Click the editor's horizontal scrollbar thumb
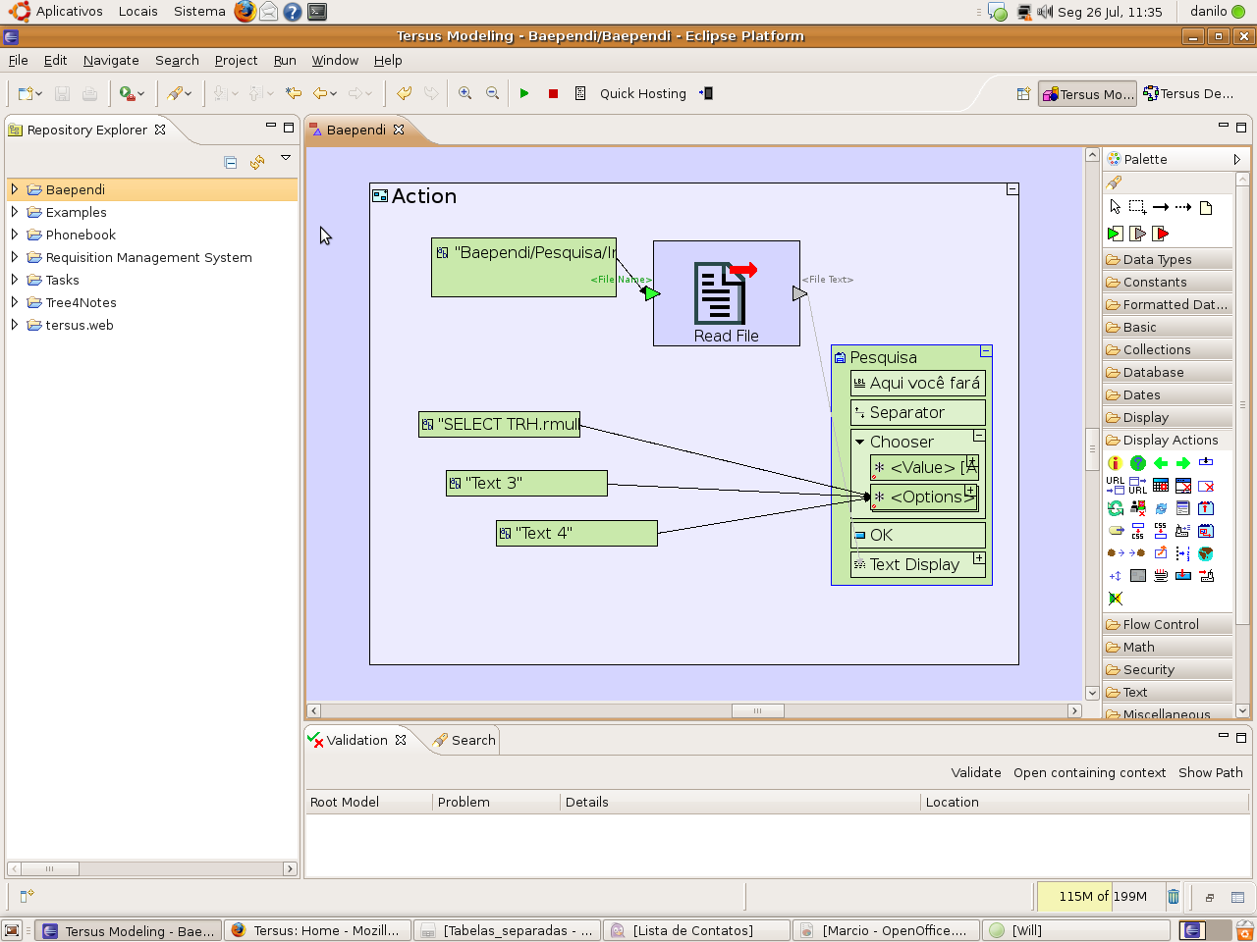This screenshot has width=1257, height=942. tap(757, 710)
